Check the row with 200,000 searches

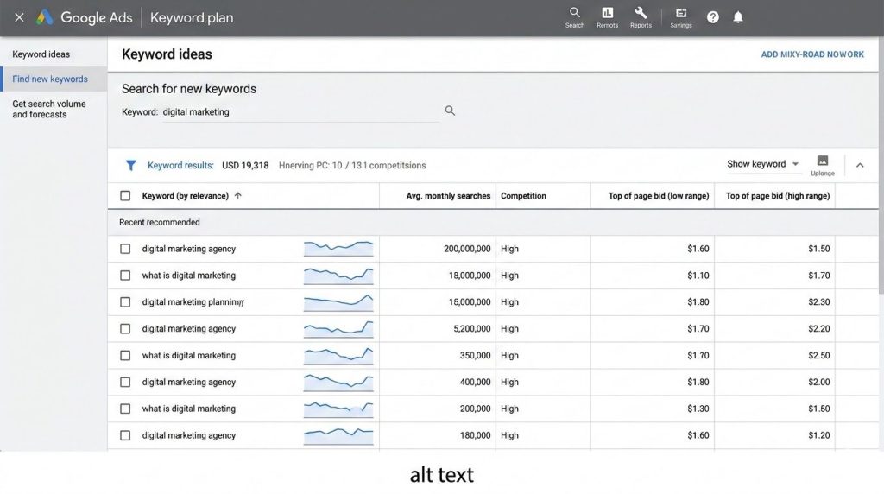(125, 408)
